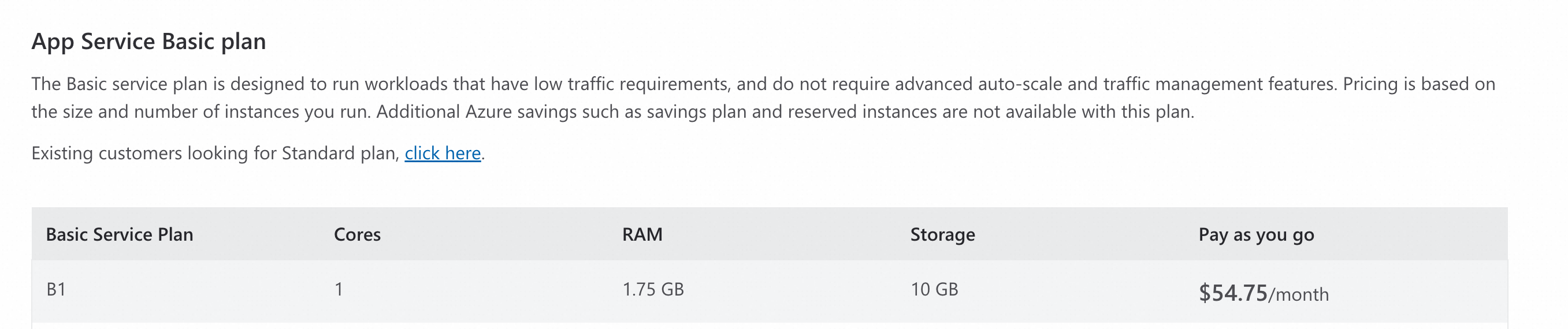The height and width of the screenshot is (329, 1568).
Task: Select the "Storage" column header
Action: click(942, 235)
